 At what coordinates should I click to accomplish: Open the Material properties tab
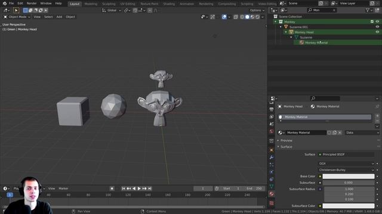click(272, 194)
